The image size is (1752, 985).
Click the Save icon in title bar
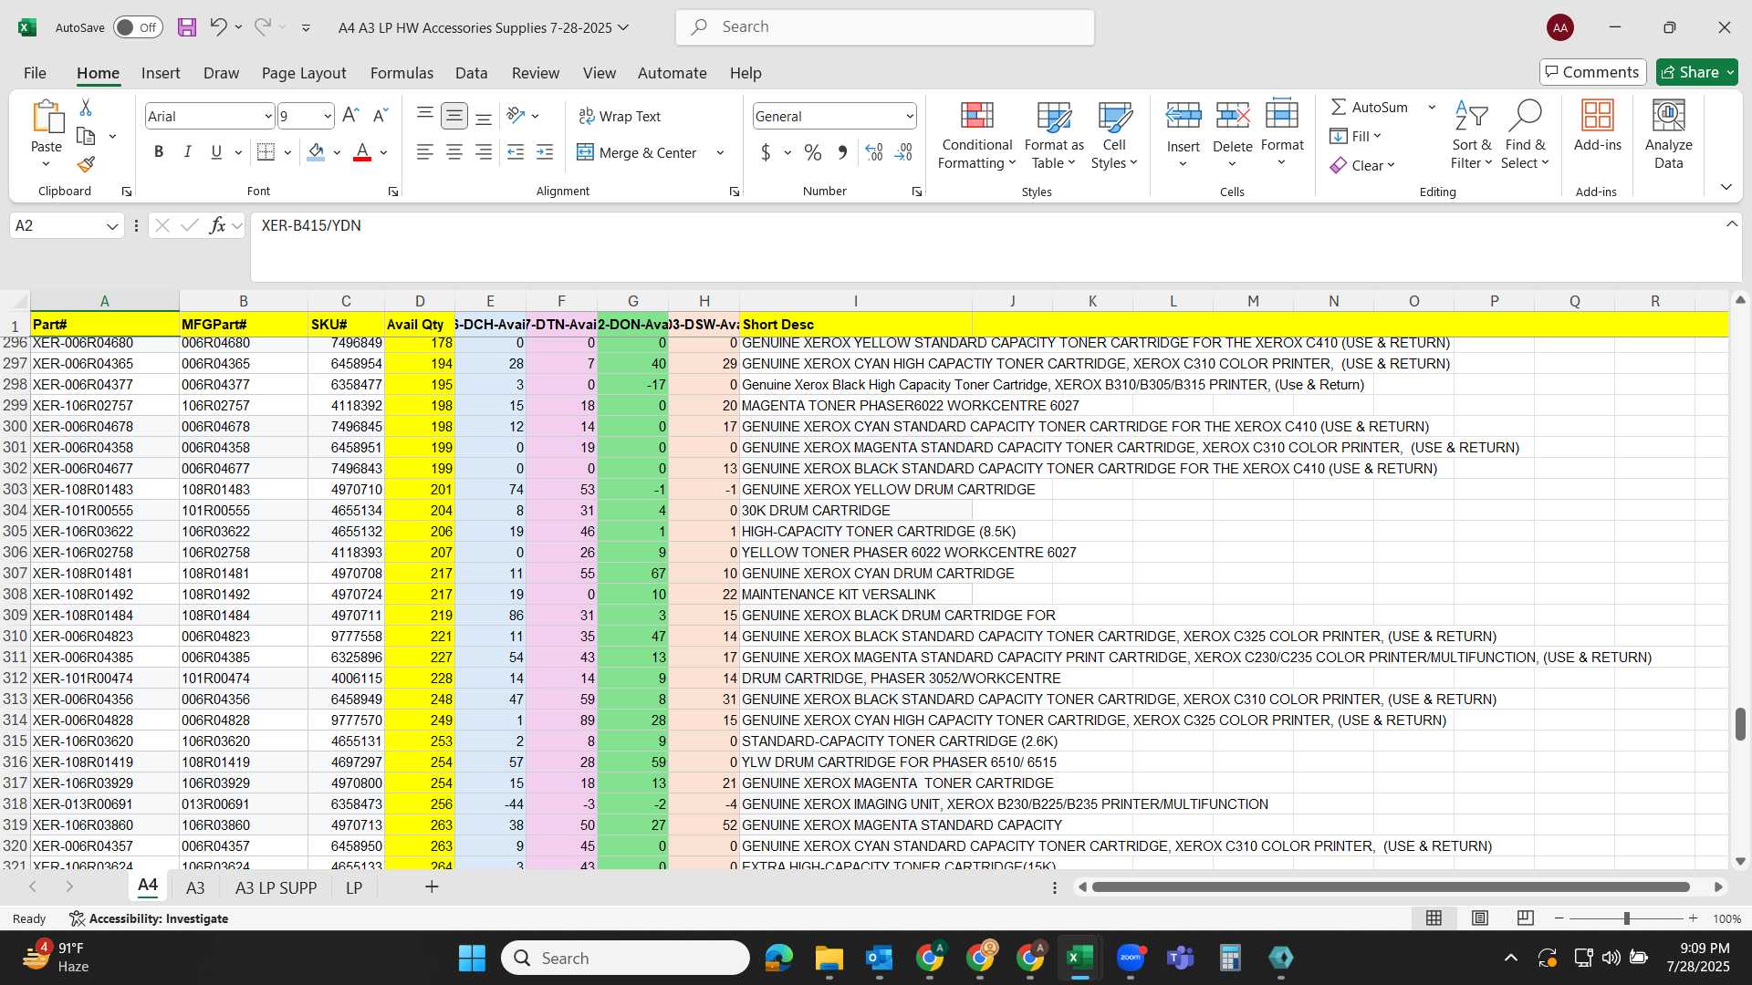click(x=187, y=27)
